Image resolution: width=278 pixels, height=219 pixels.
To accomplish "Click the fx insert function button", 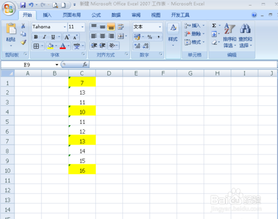I will tap(85, 65).
